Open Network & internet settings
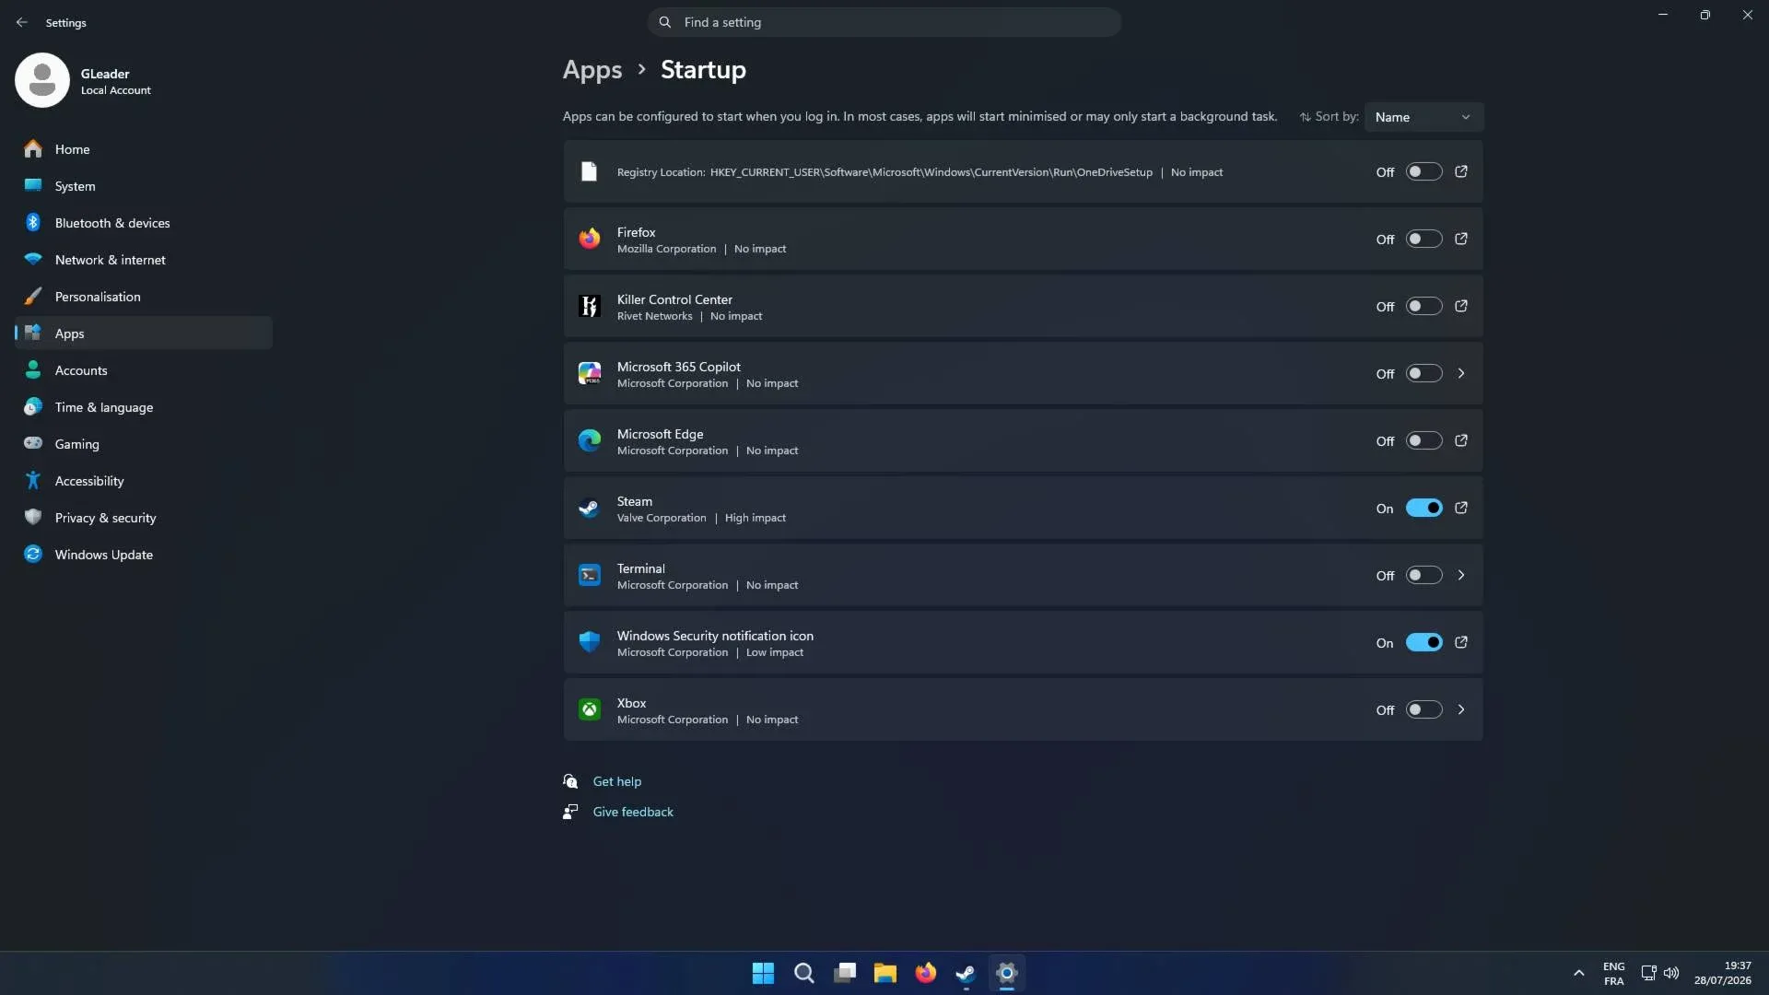This screenshot has height=995, width=1769. pos(144,260)
